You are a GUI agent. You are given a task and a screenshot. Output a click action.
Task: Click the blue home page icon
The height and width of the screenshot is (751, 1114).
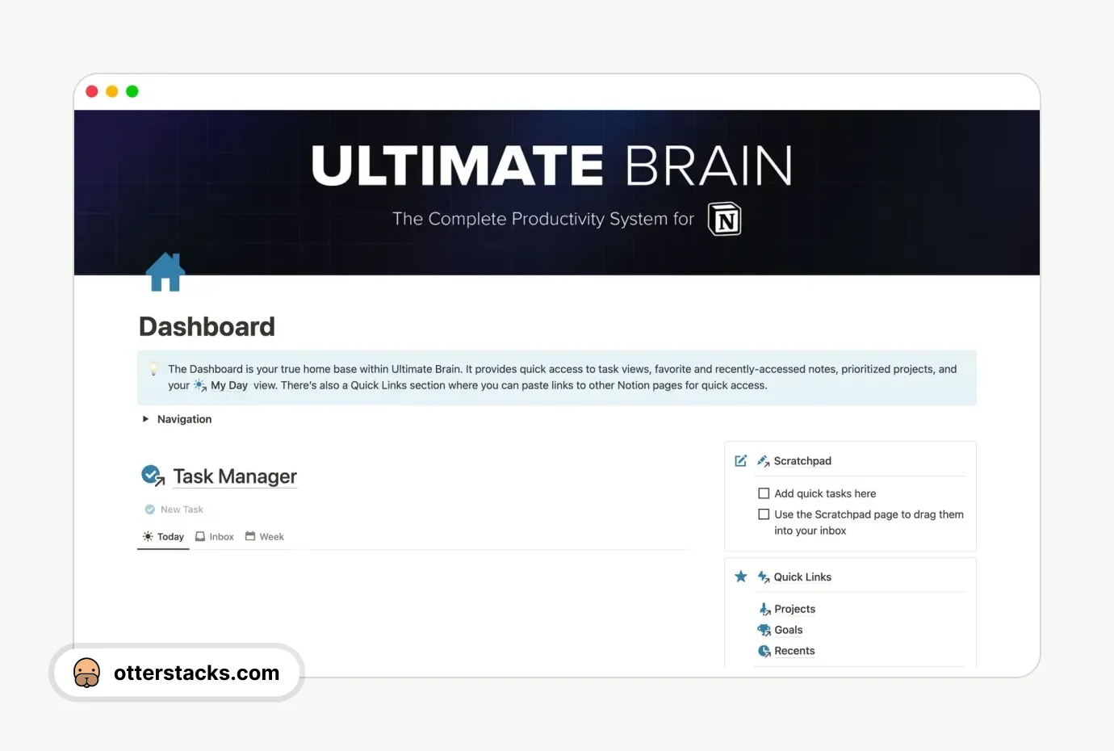[165, 272]
